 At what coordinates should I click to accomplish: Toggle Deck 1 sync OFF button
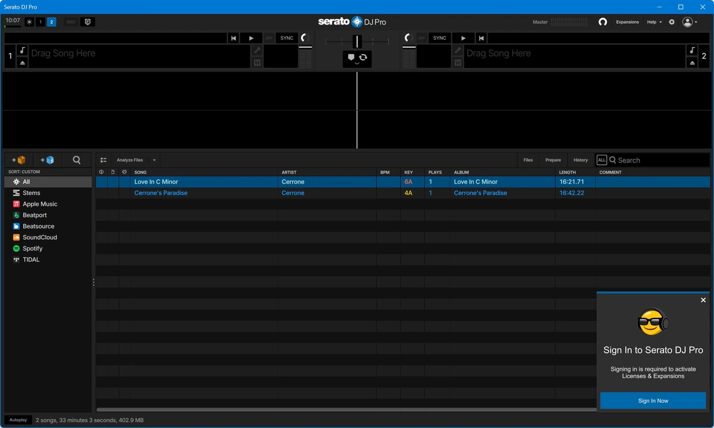tap(269, 38)
